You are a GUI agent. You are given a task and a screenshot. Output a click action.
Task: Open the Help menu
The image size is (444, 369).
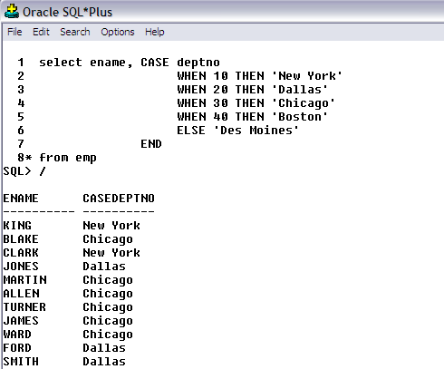(155, 32)
